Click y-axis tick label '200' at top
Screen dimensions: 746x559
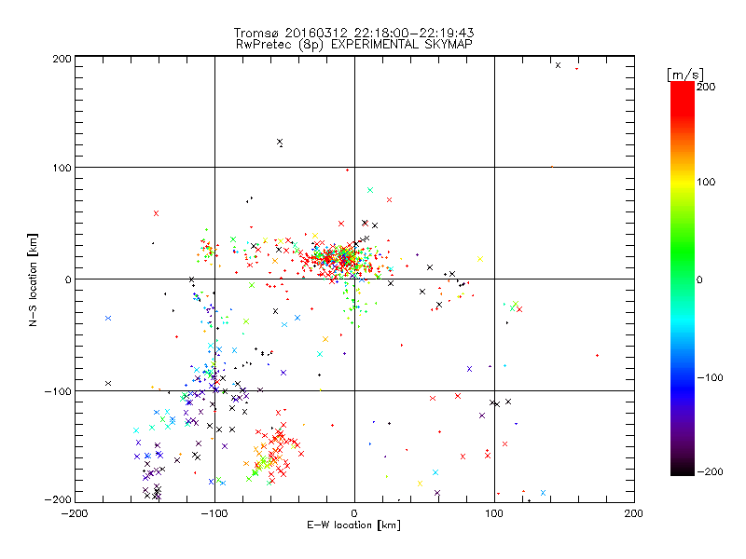[x=62, y=59]
